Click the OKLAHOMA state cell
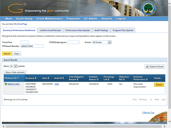 coord(47,84)
